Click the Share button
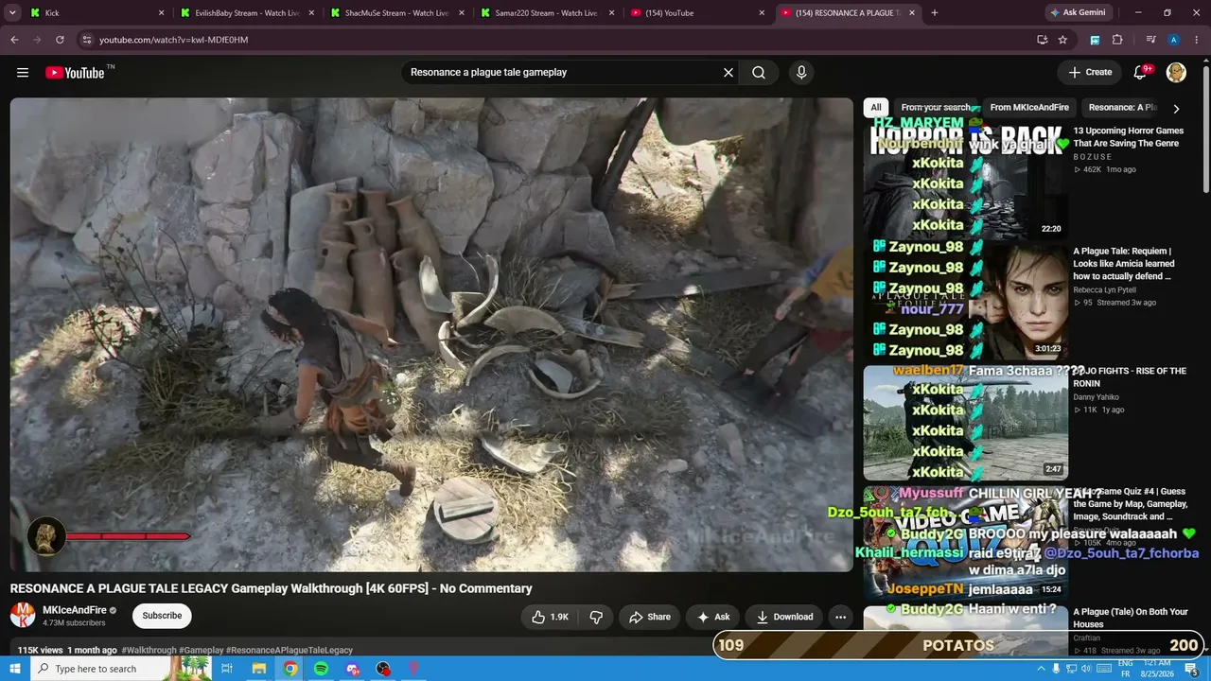Viewport: 1211px width, 681px height. coord(650,617)
